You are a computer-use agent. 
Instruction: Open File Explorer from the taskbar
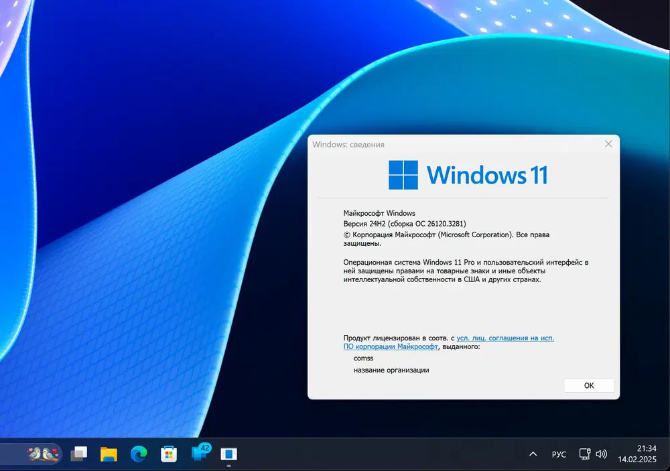point(109,454)
